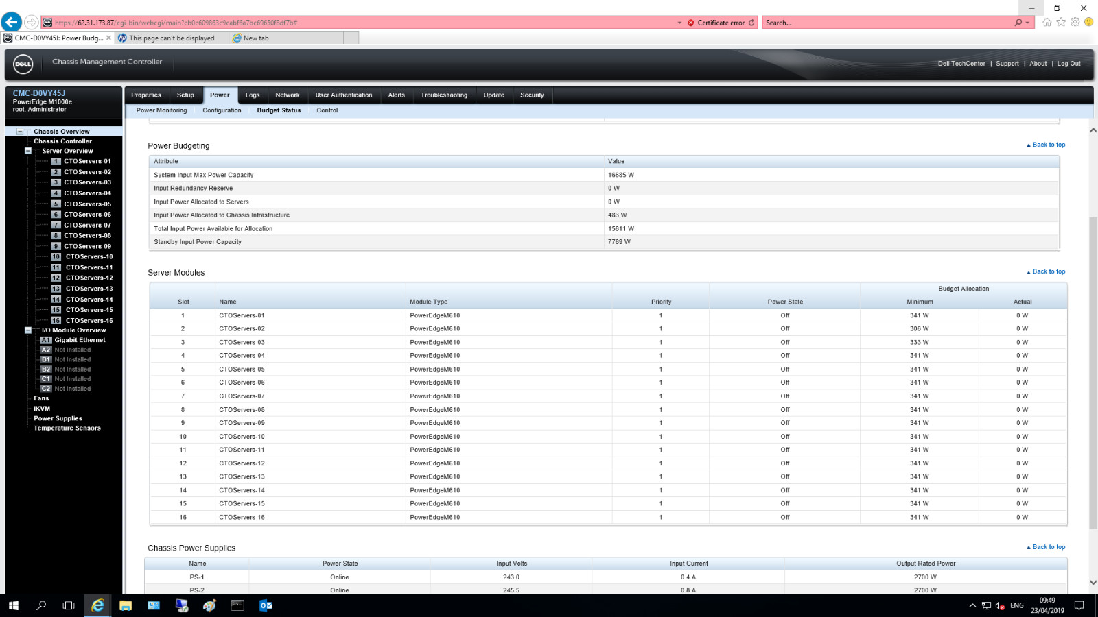
Task: Click the browser search input field
Action: pyautogui.click(x=887, y=23)
